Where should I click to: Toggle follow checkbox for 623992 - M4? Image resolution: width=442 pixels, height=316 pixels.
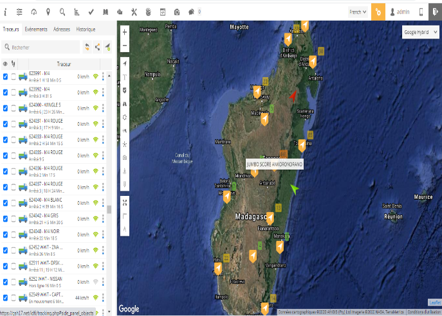(14, 92)
